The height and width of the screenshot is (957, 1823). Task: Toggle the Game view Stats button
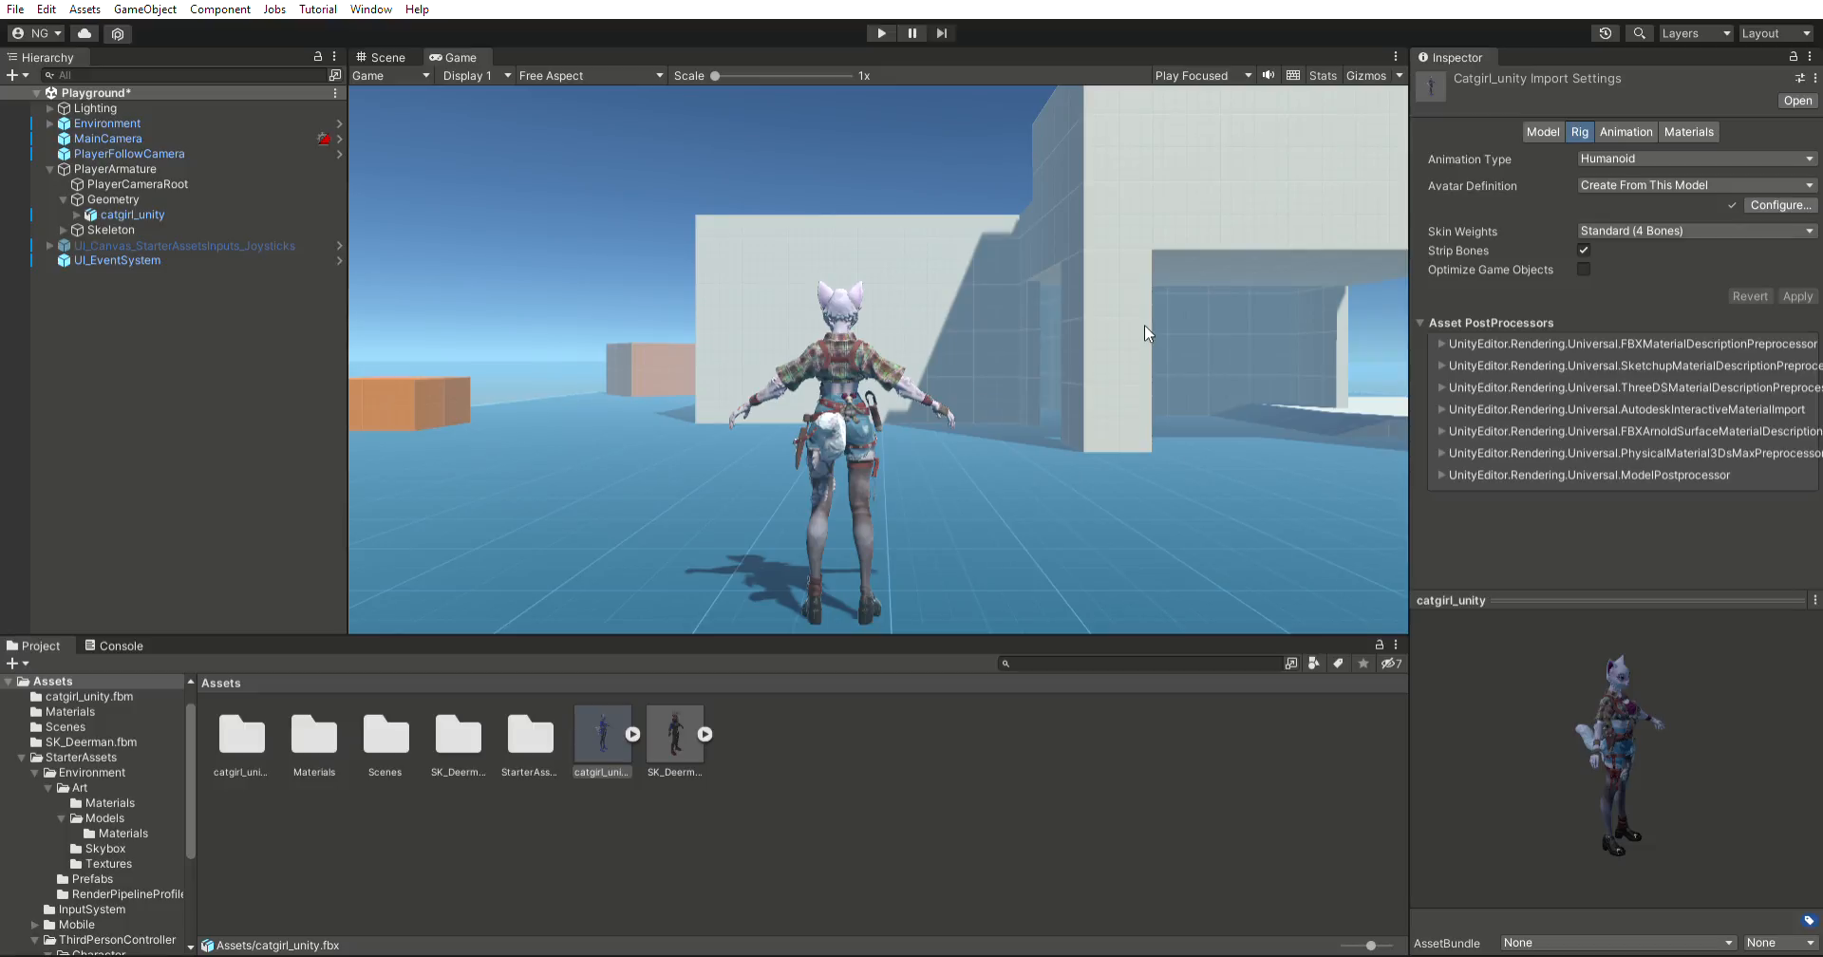[1323, 75]
